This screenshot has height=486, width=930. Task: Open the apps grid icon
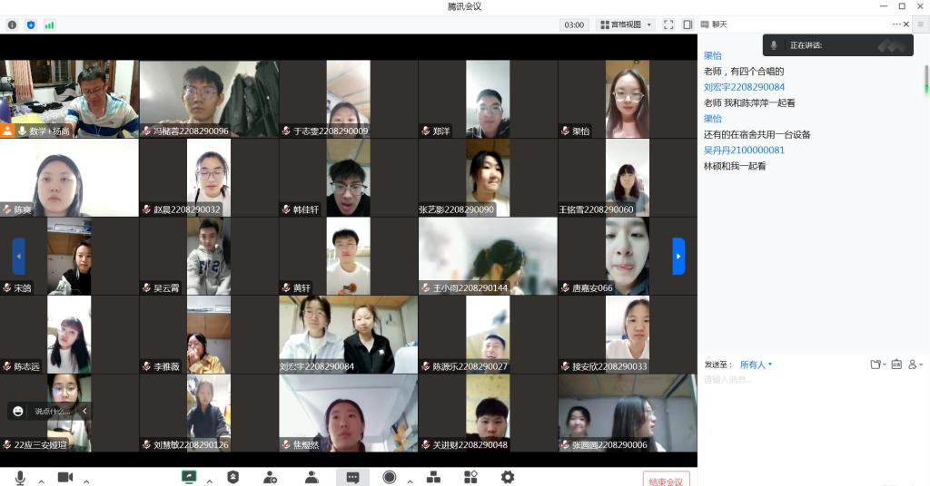(470, 477)
